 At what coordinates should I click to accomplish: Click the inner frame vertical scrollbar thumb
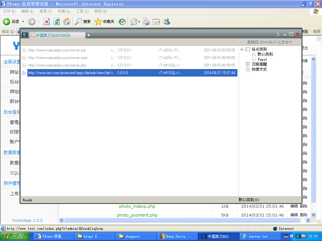(x=314, y=132)
